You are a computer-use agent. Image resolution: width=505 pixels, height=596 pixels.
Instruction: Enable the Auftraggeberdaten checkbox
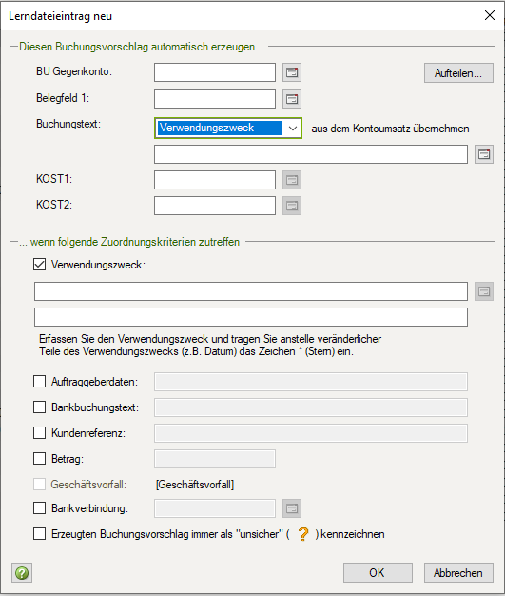click(x=40, y=381)
